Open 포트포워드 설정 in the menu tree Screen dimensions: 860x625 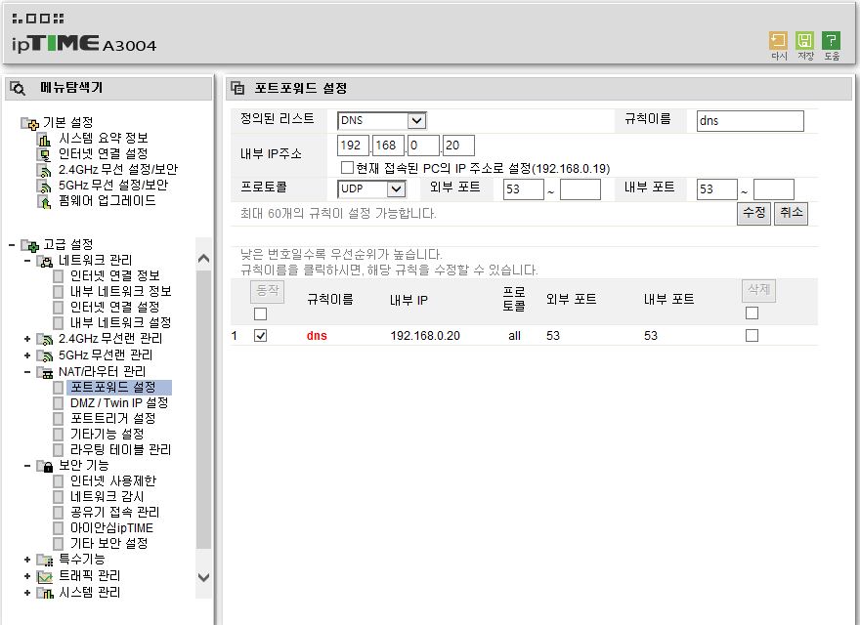[x=113, y=388]
